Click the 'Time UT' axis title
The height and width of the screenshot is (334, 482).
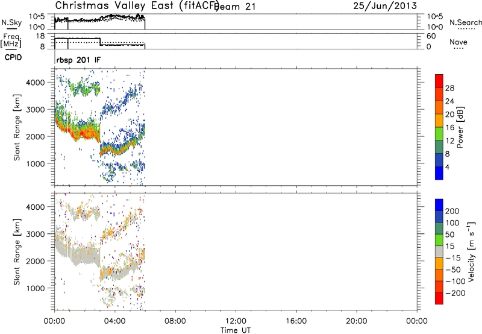[x=236, y=330]
